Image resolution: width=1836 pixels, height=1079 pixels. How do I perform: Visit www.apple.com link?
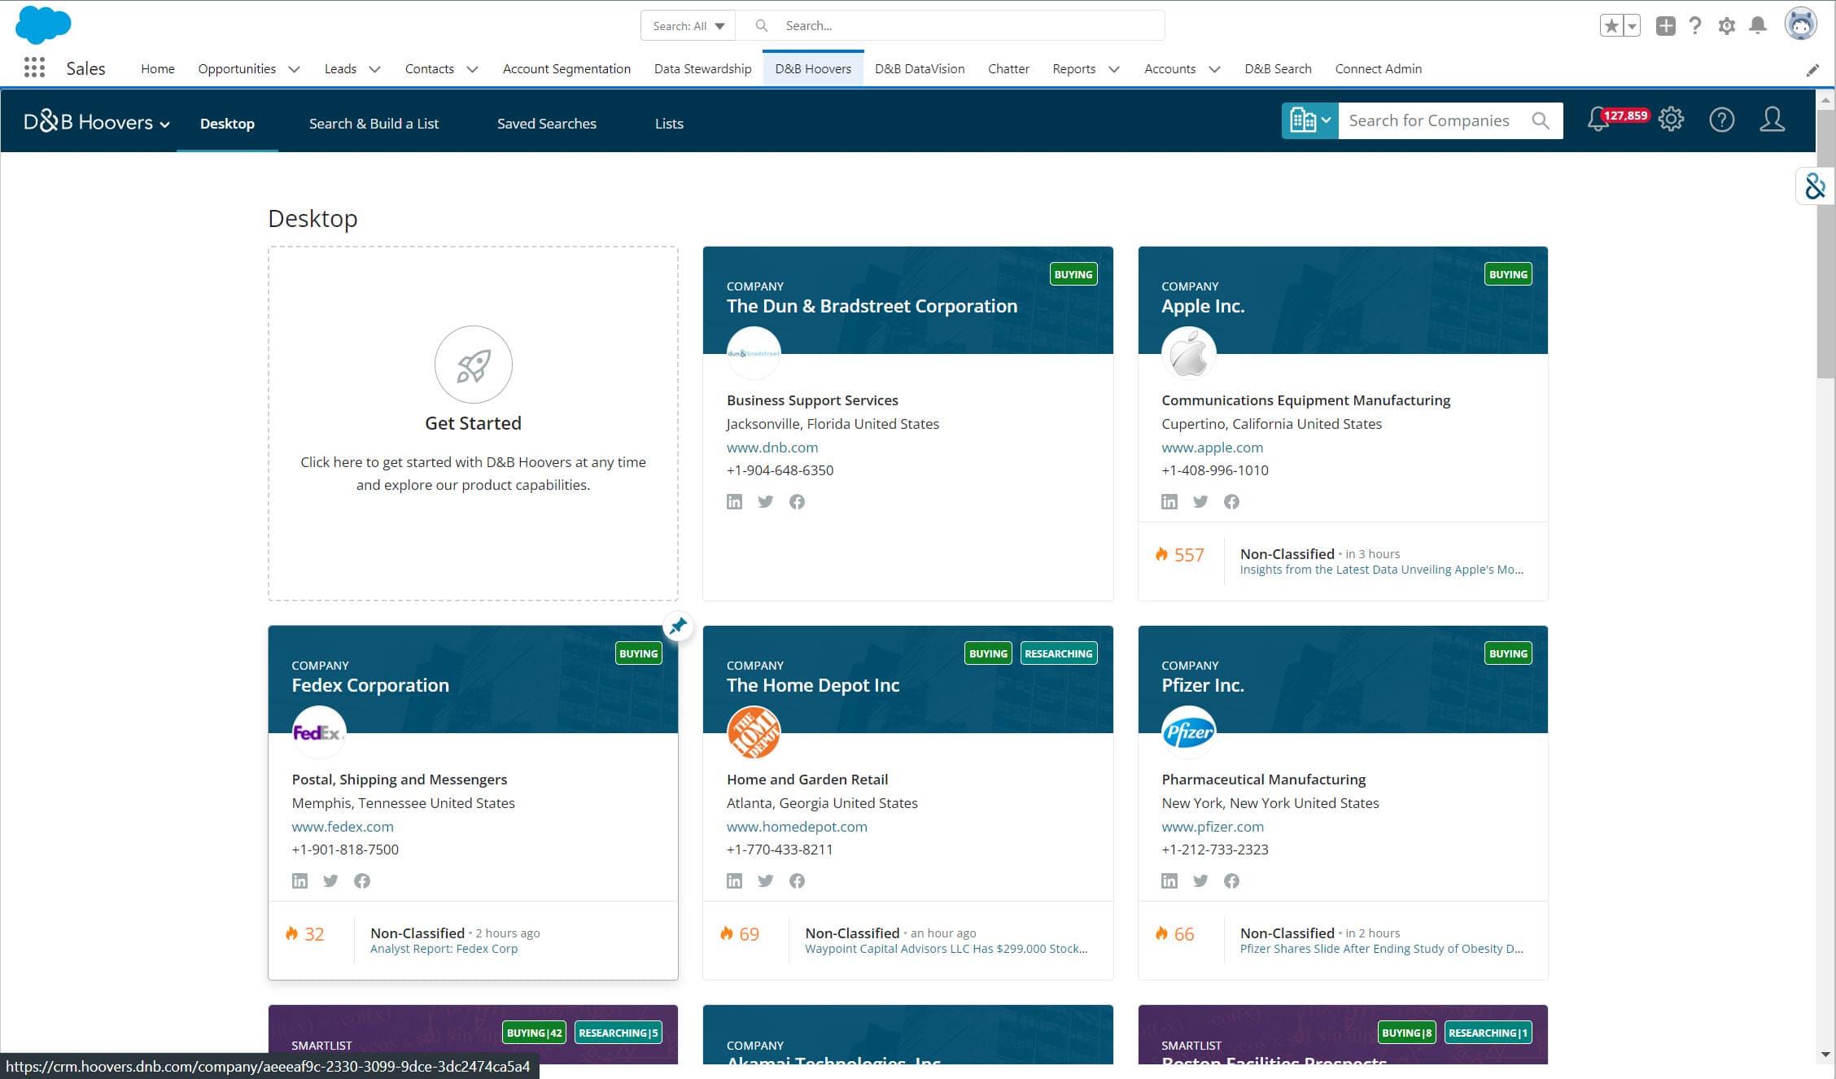coord(1212,447)
